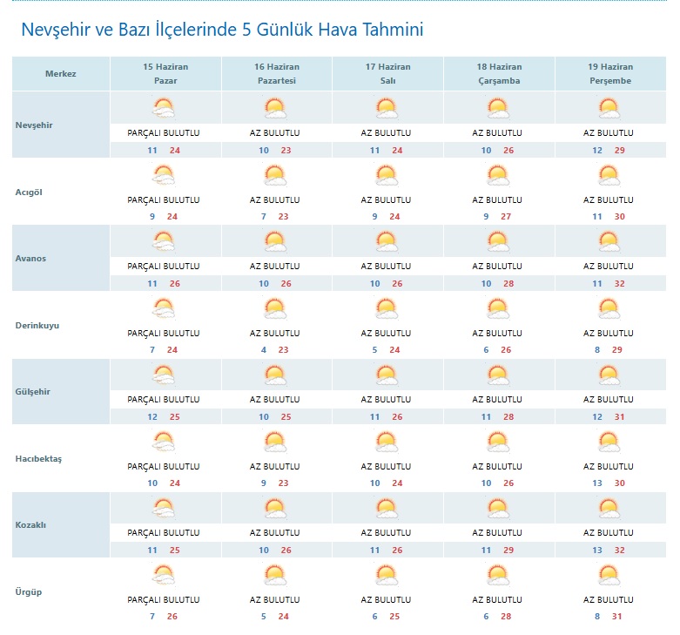Click the page title Nevşehir 5 Günlük Hava Tahmini

click(222, 30)
